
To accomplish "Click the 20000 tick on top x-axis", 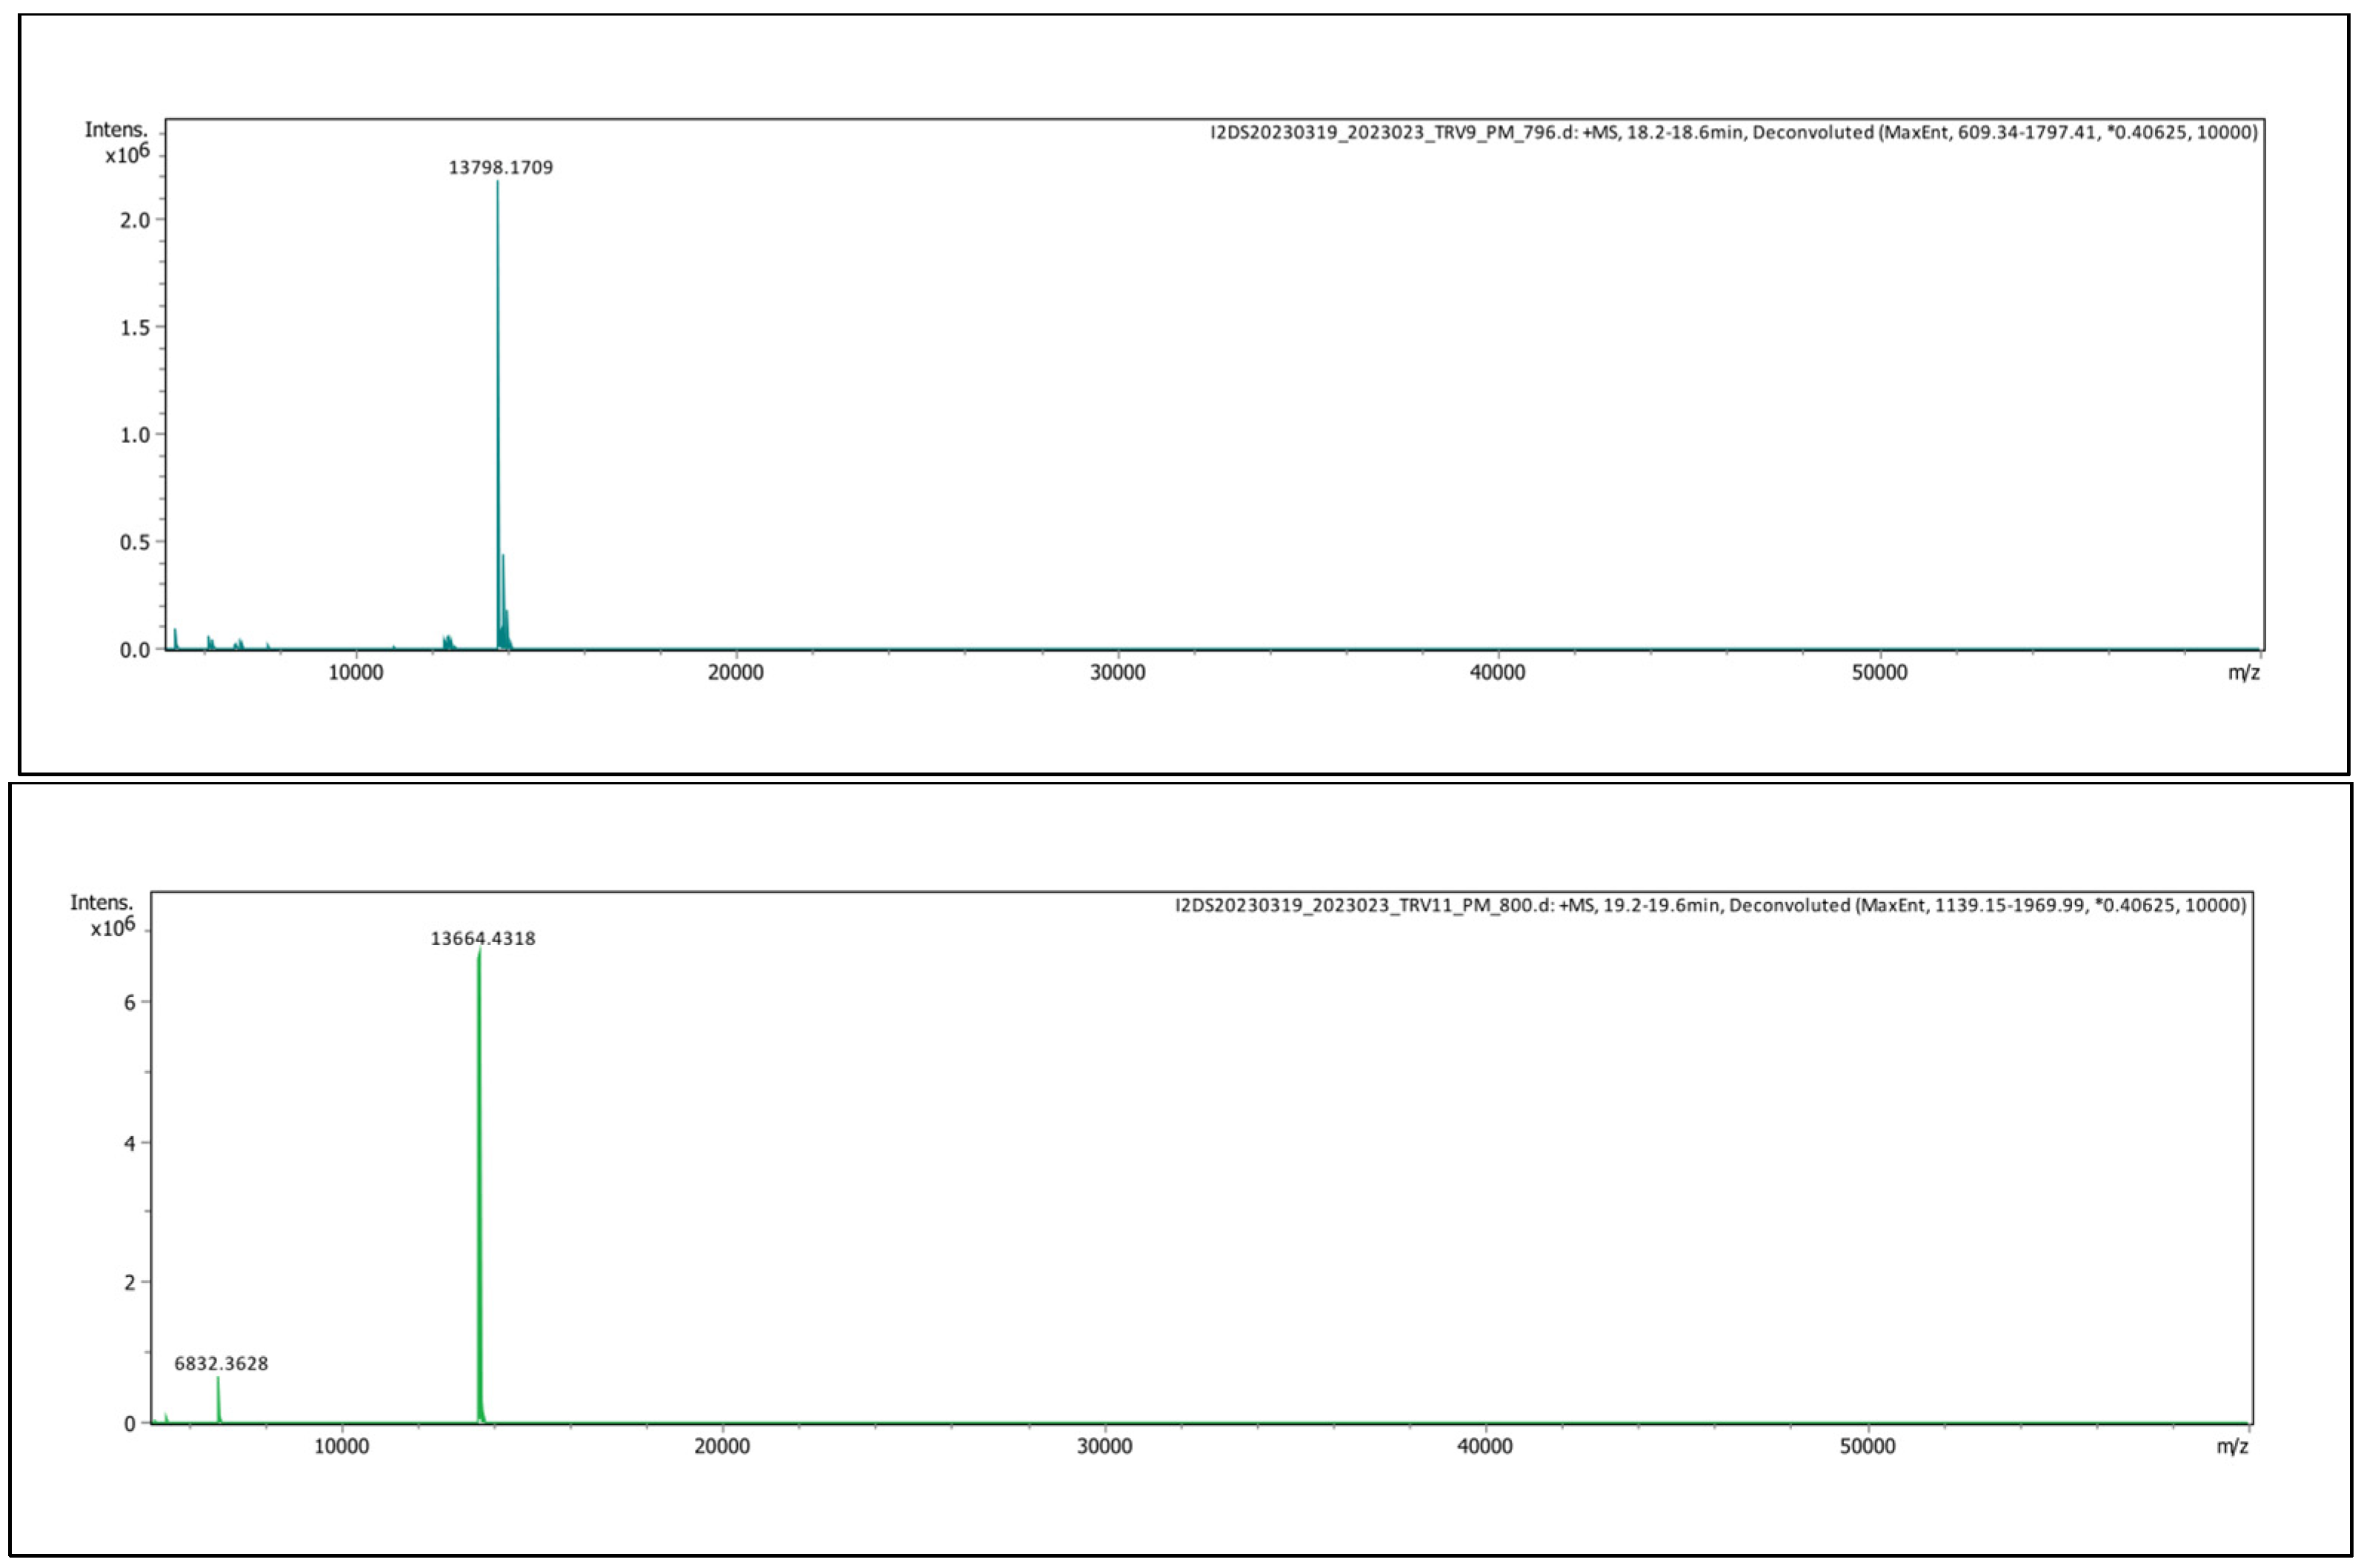I will 735,672.
